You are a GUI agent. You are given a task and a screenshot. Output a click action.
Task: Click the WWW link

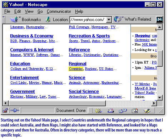[x=29, y=55]
